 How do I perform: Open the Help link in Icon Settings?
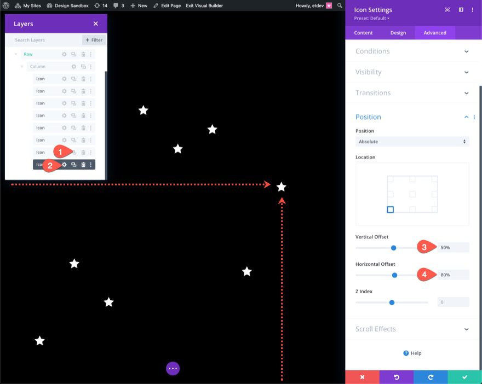pos(412,353)
